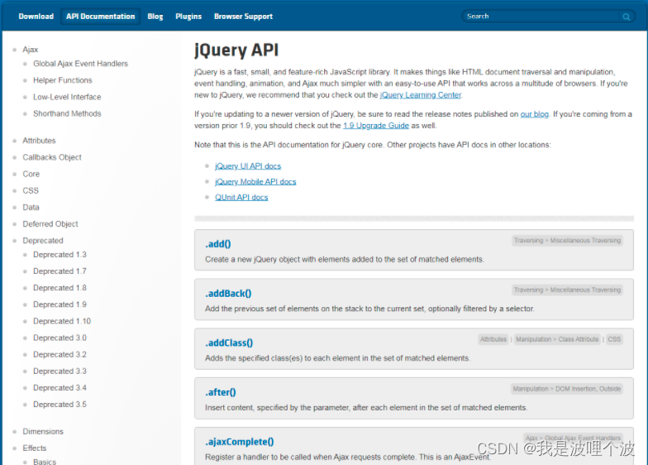This screenshot has width=648, height=465.
Task: Open the .addClass() method entry
Action: [229, 343]
